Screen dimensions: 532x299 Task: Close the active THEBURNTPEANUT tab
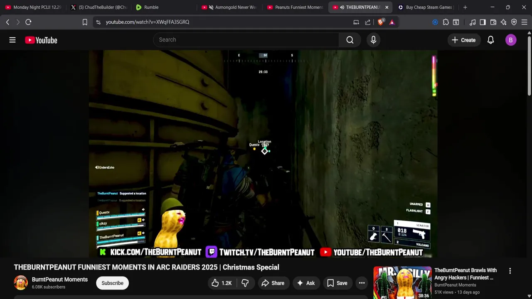[x=387, y=7]
